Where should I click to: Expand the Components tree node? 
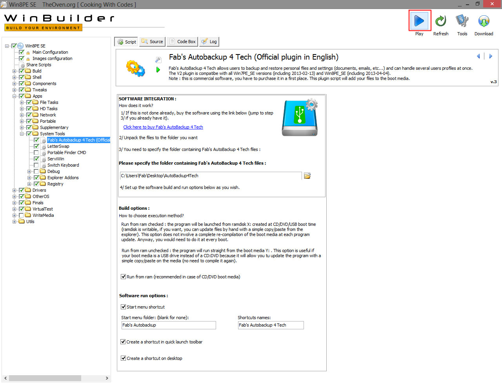click(x=15, y=84)
